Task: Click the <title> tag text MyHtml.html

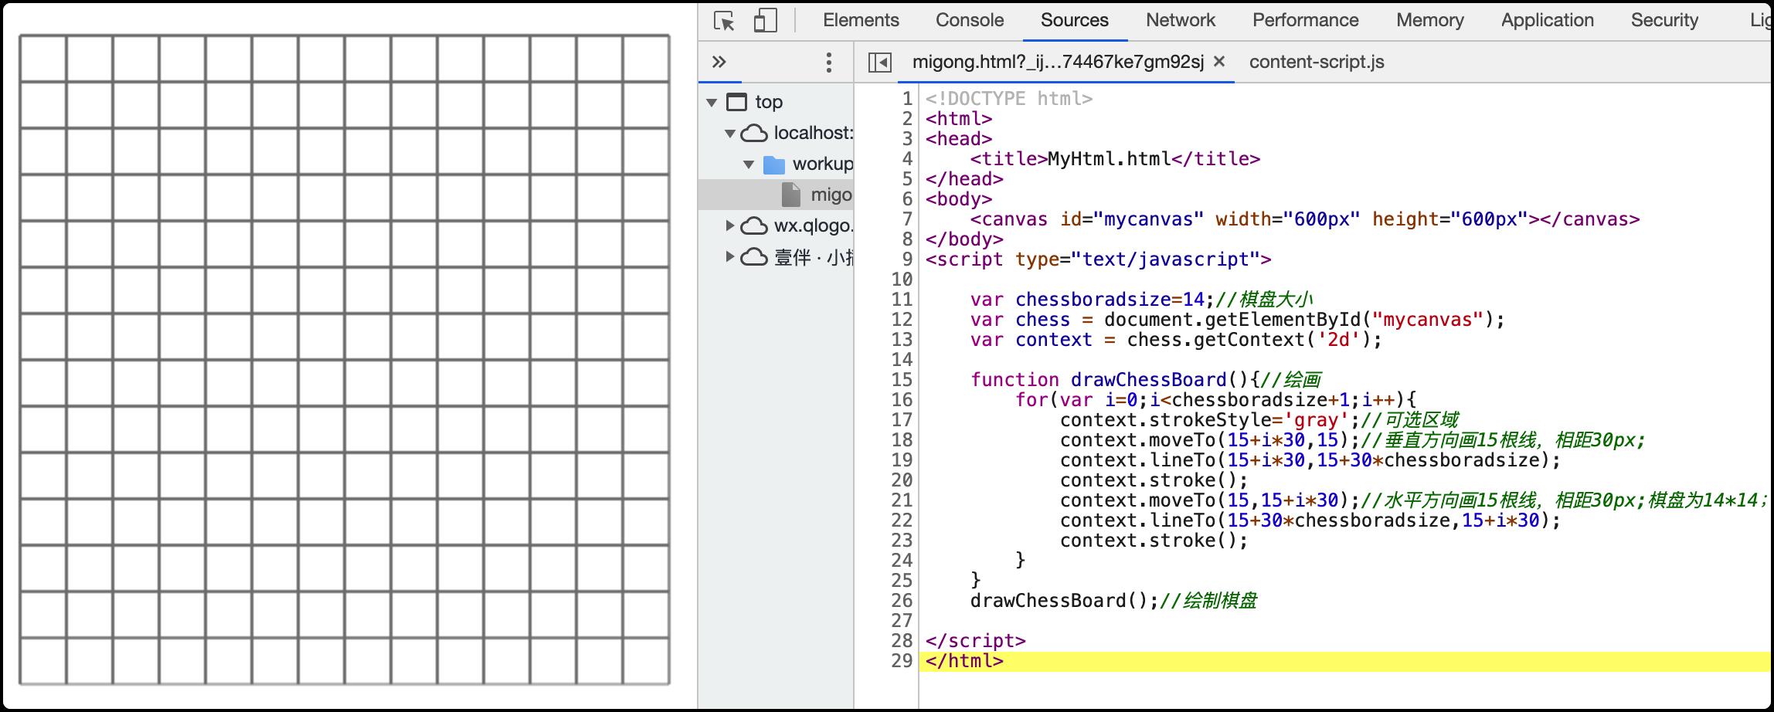Action: (1110, 159)
